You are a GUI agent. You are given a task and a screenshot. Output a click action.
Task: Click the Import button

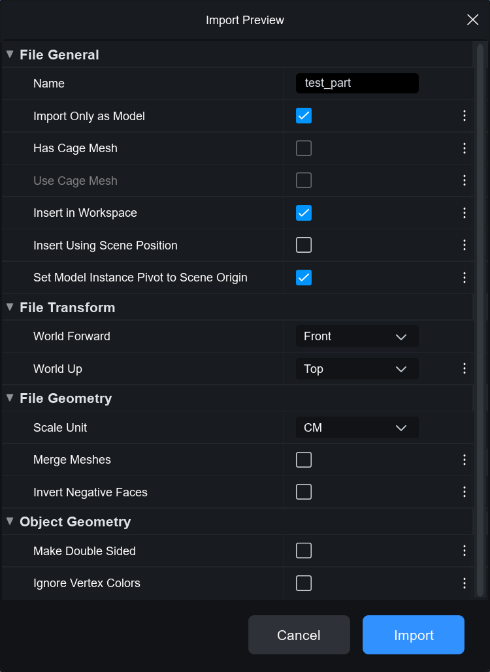[414, 635]
